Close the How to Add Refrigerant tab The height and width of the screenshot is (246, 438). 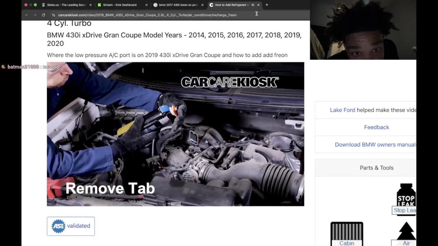point(258,5)
